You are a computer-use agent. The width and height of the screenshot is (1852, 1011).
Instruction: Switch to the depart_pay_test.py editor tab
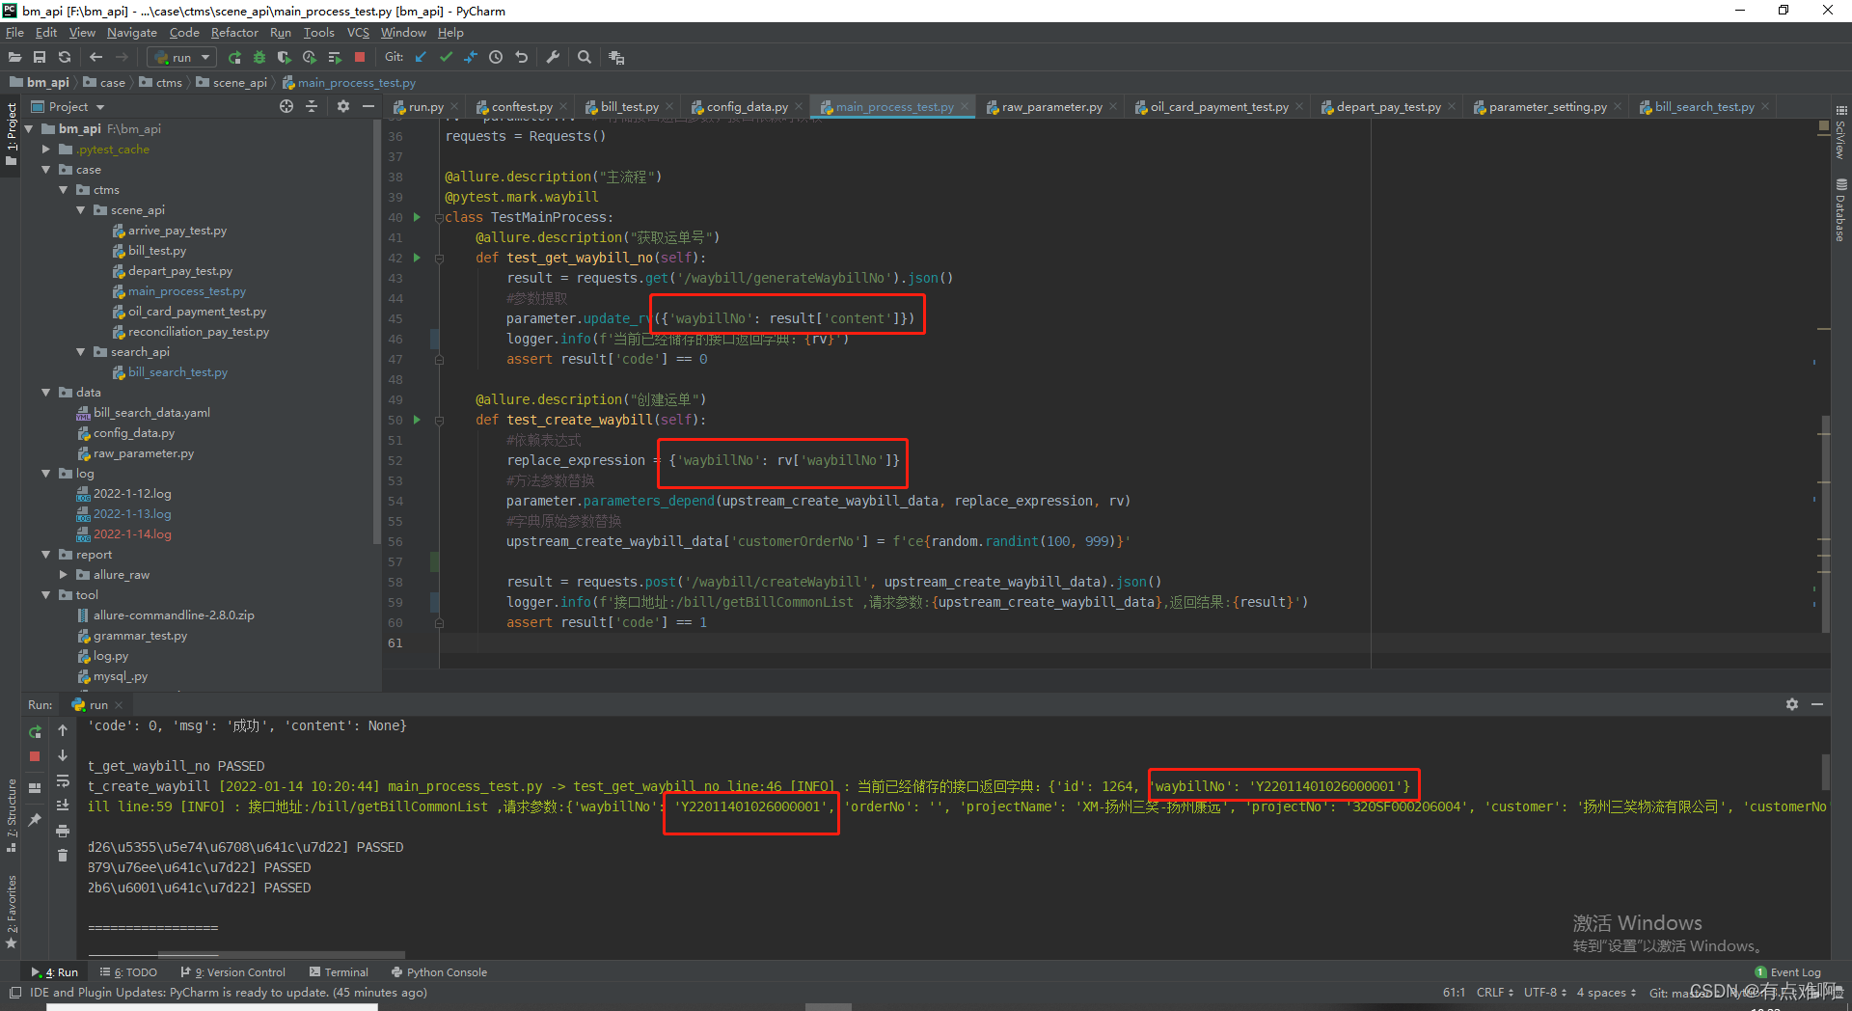click(1388, 107)
